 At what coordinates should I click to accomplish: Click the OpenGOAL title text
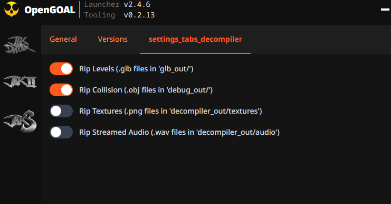tap(50, 10)
